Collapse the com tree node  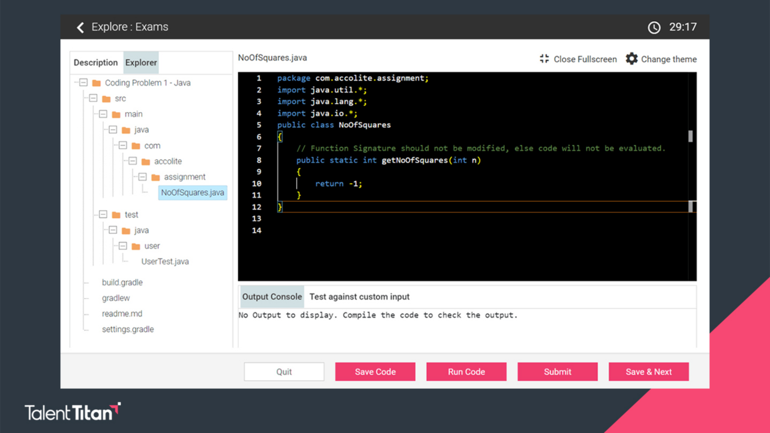[x=123, y=145]
